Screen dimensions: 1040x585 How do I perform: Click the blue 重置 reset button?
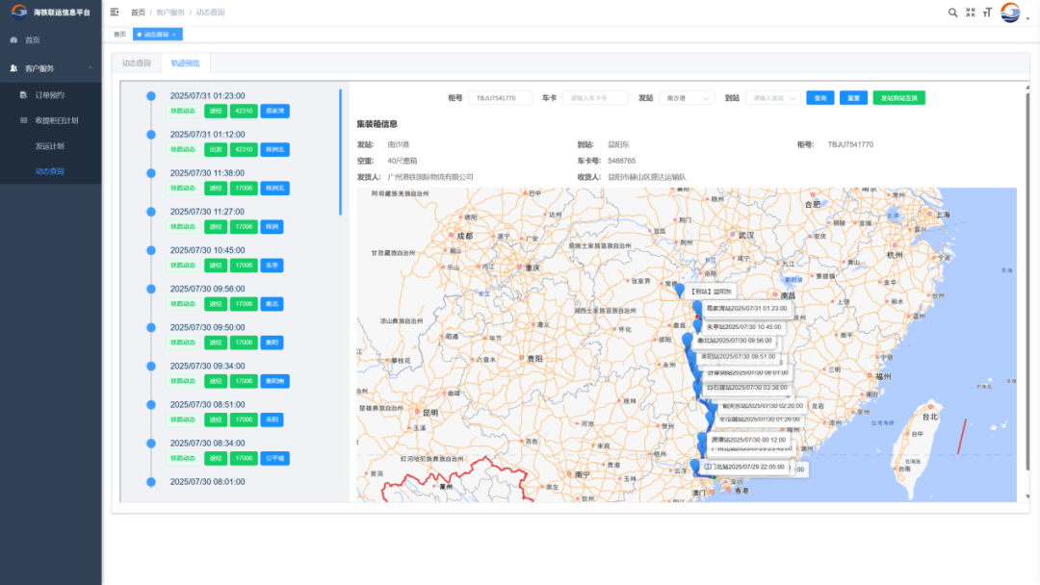(x=853, y=98)
